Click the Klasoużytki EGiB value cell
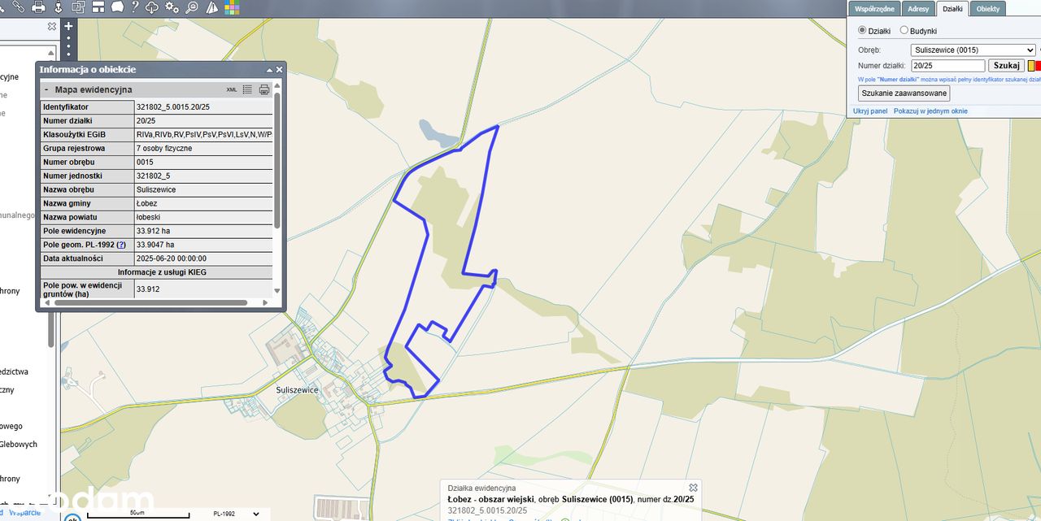 tap(203, 134)
